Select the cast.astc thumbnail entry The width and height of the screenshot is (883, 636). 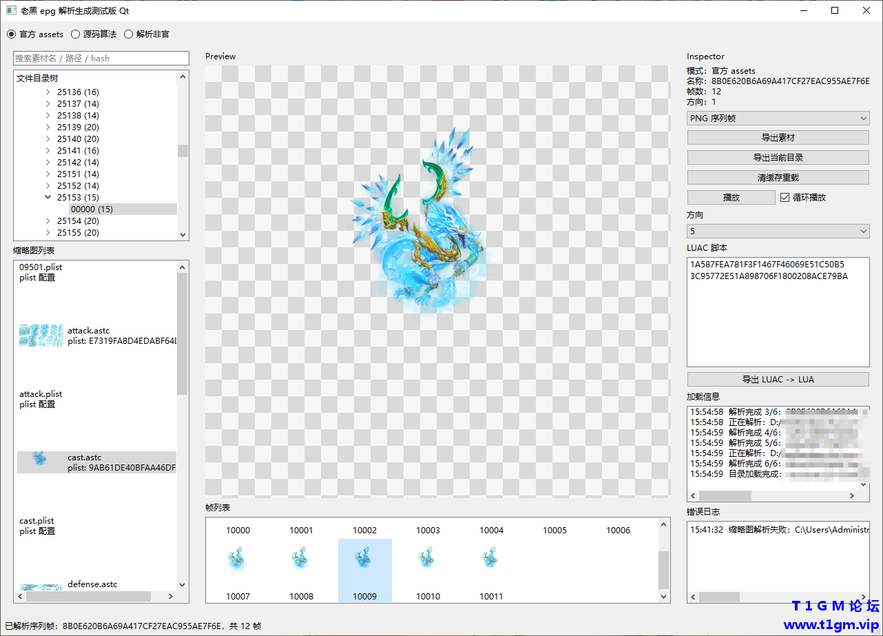pos(96,462)
